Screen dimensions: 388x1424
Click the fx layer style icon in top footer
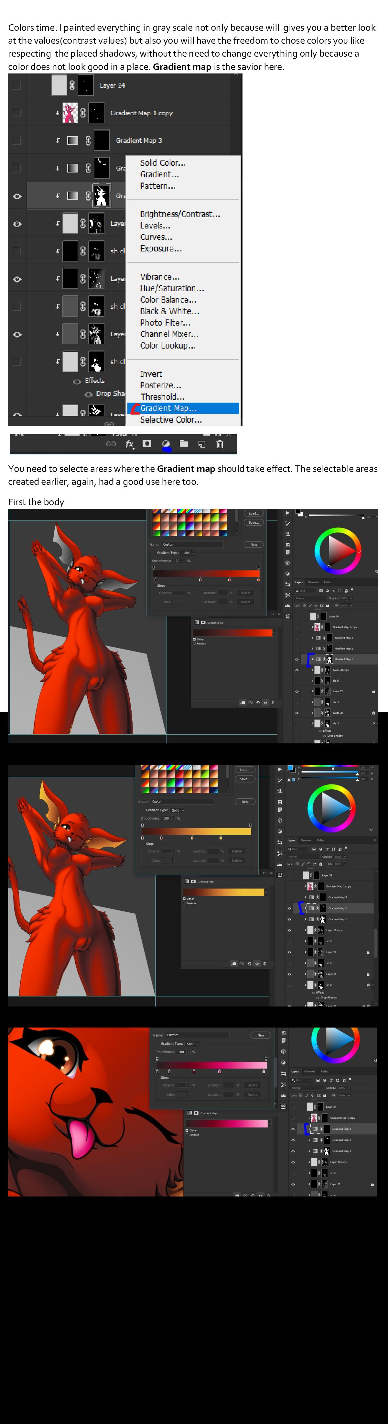(130, 444)
